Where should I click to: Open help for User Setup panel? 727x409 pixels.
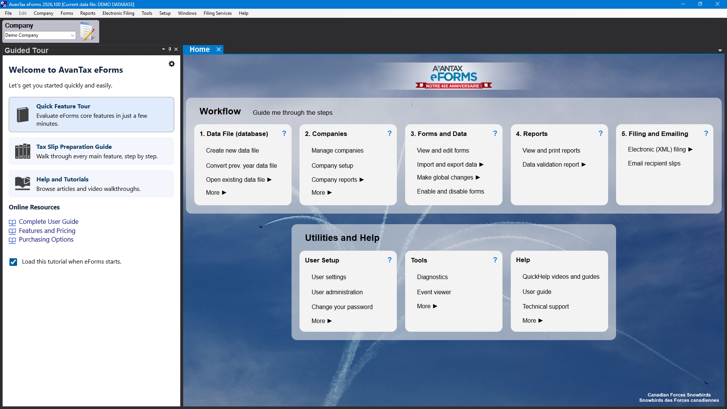point(389,260)
